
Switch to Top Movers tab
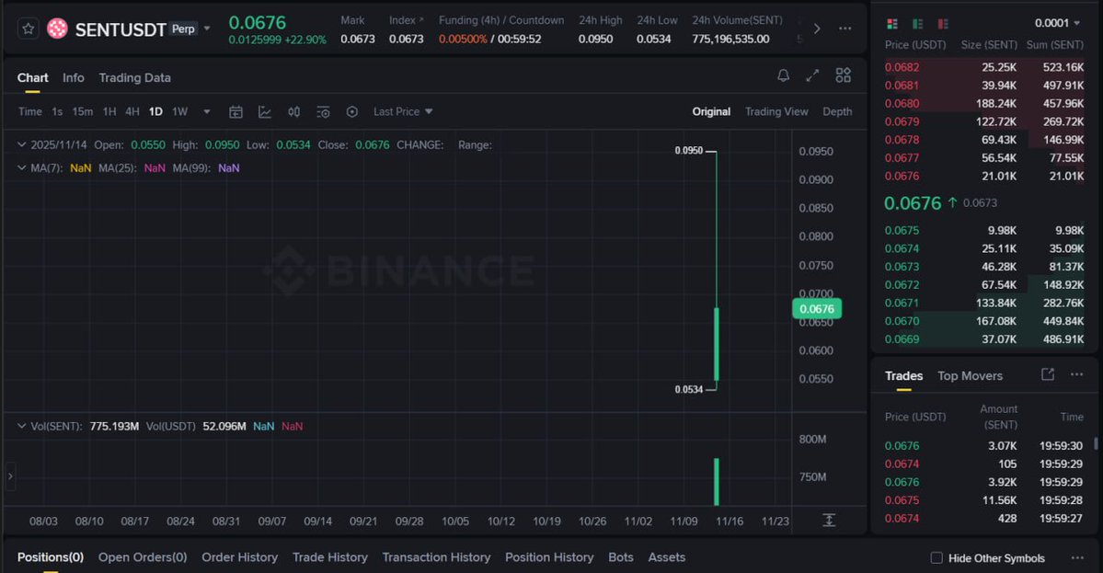970,376
